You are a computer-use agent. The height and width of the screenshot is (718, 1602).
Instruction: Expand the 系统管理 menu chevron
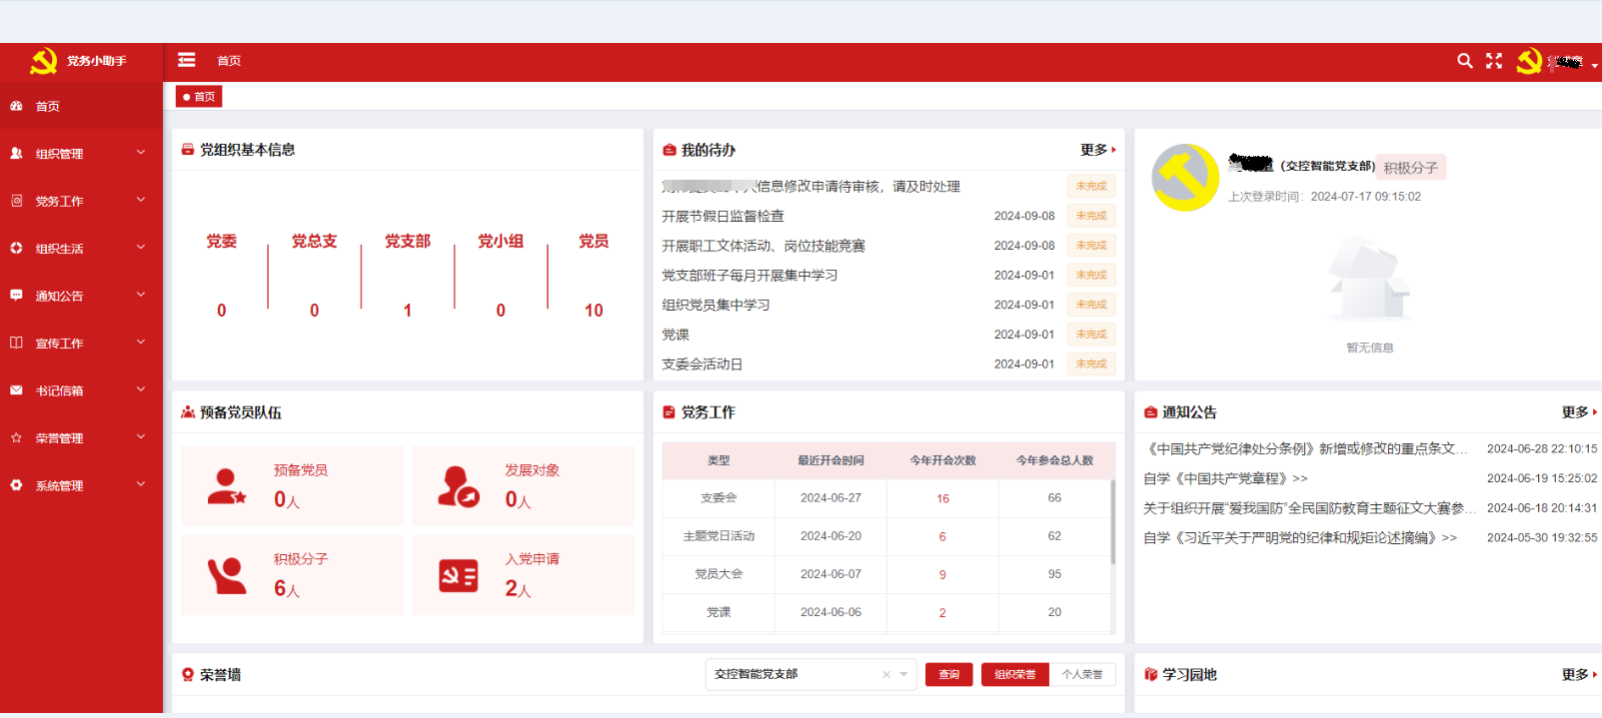pyautogui.click(x=141, y=484)
